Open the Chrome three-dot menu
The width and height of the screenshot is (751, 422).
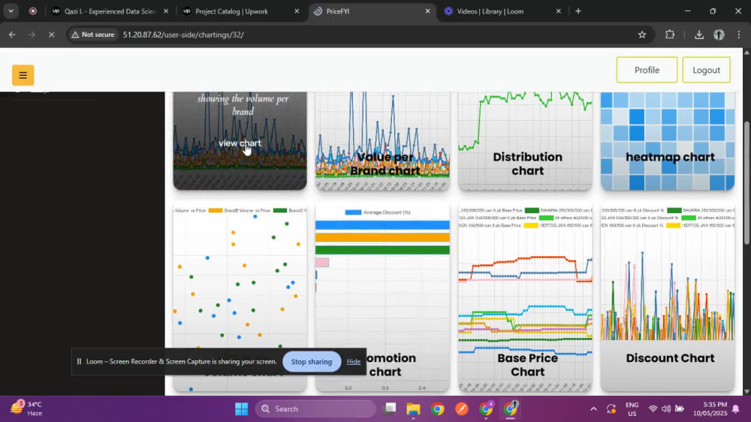(x=739, y=35)
